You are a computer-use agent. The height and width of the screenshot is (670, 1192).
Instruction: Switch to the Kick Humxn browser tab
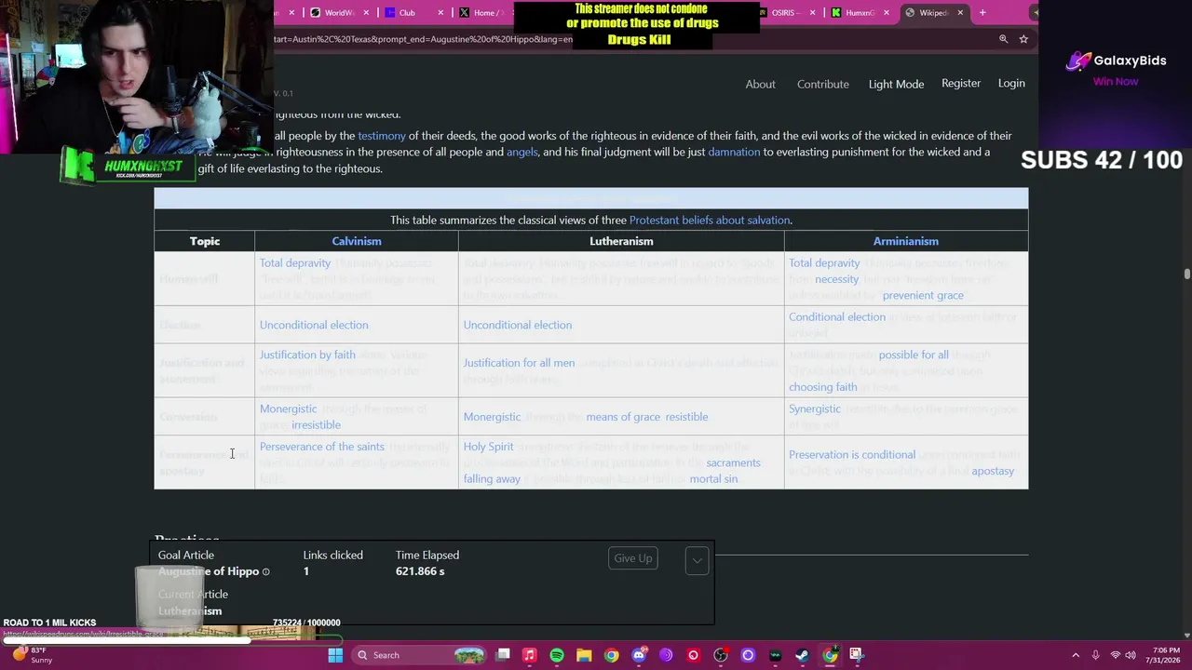pyautogui.click(x=852, y=12)
